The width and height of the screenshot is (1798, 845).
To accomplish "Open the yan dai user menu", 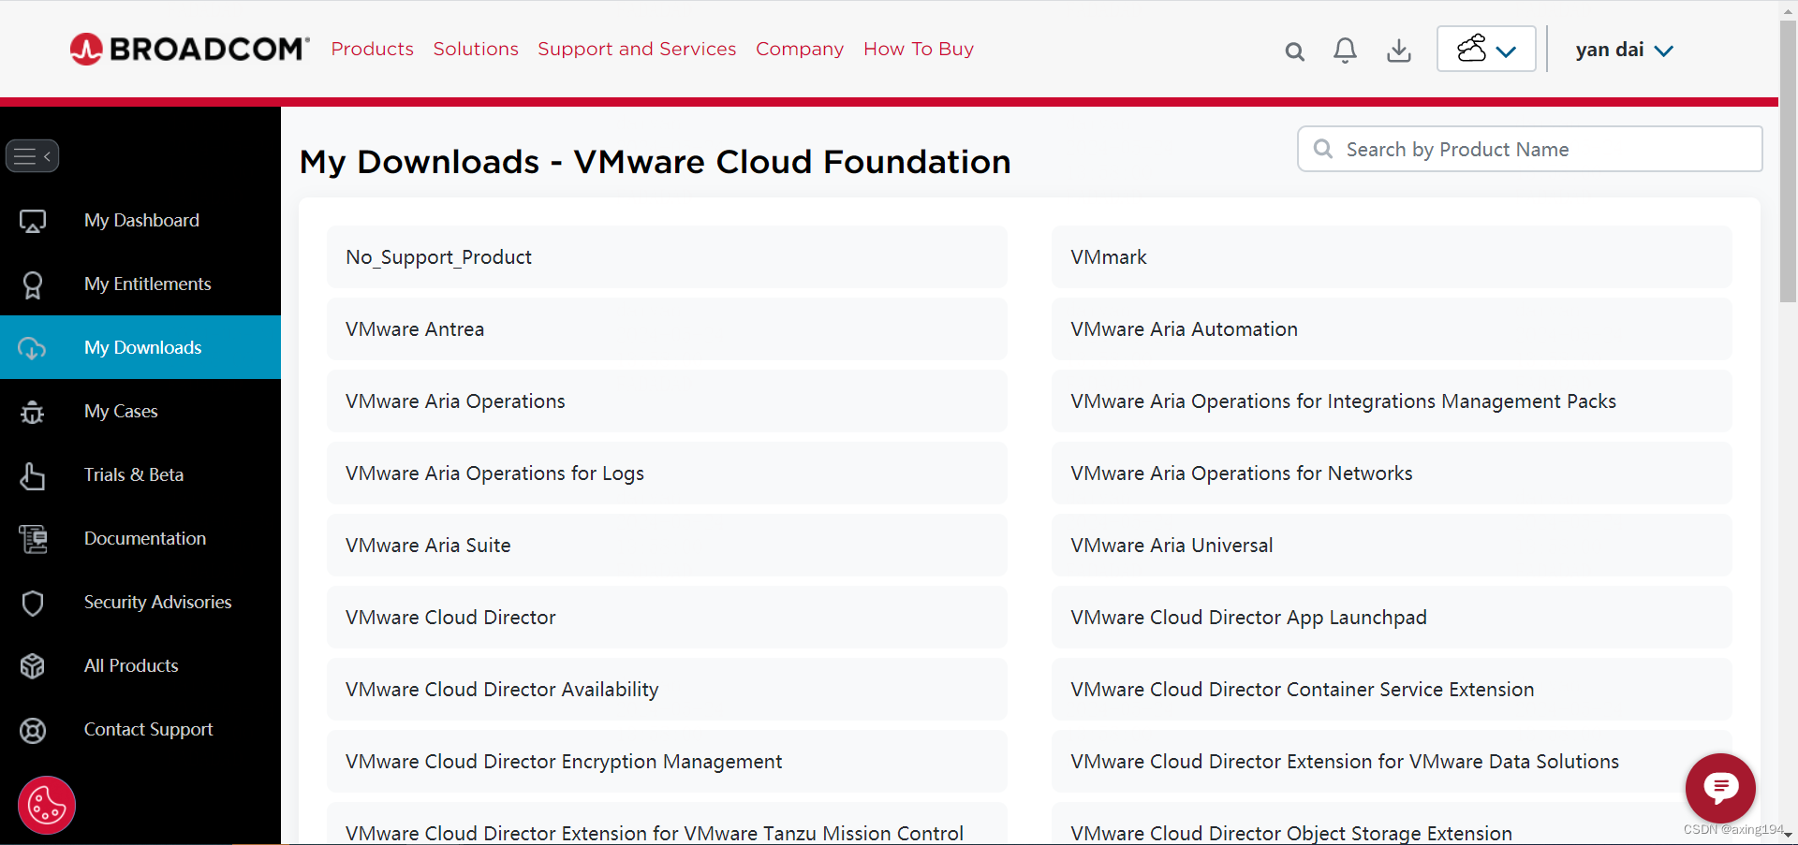I will point(1624,50).
